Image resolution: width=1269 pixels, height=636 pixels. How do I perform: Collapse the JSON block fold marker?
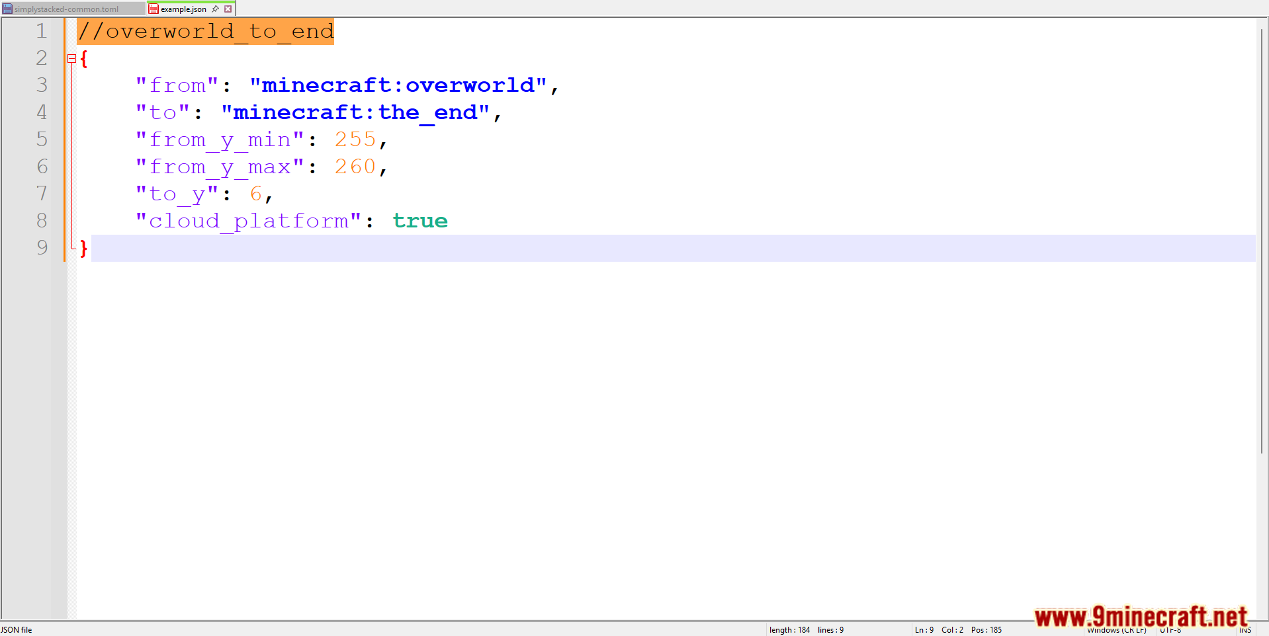tap(71, 59)
